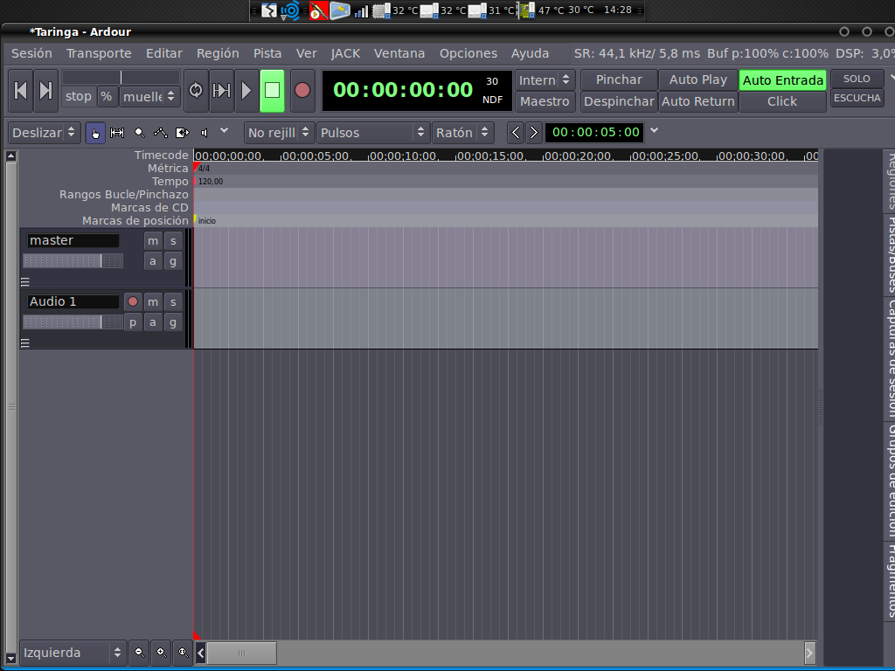Click weather applet in system tray
The height and width of the screenshot is (671, 895).
click(x=340, y=10)
